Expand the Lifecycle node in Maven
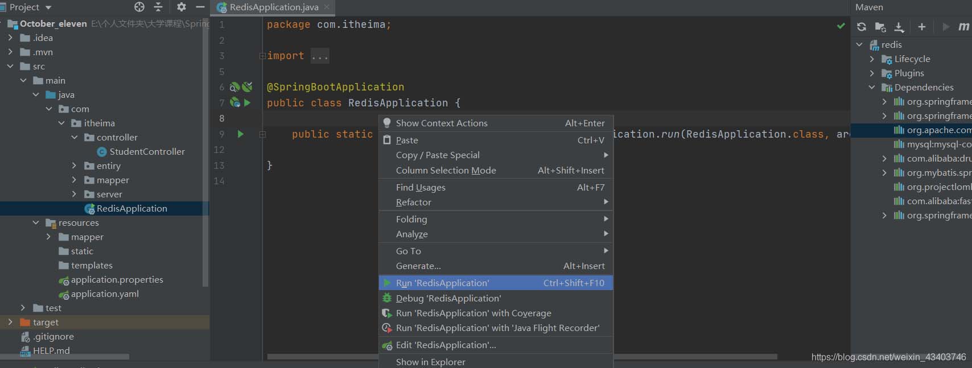972x368 pixels. 872,59
